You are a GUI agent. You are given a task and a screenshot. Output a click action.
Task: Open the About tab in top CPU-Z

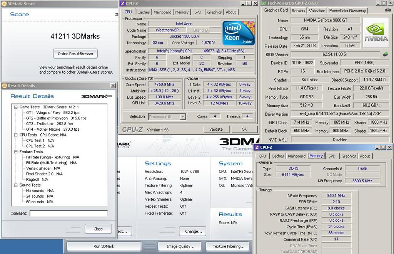(231, 12)
